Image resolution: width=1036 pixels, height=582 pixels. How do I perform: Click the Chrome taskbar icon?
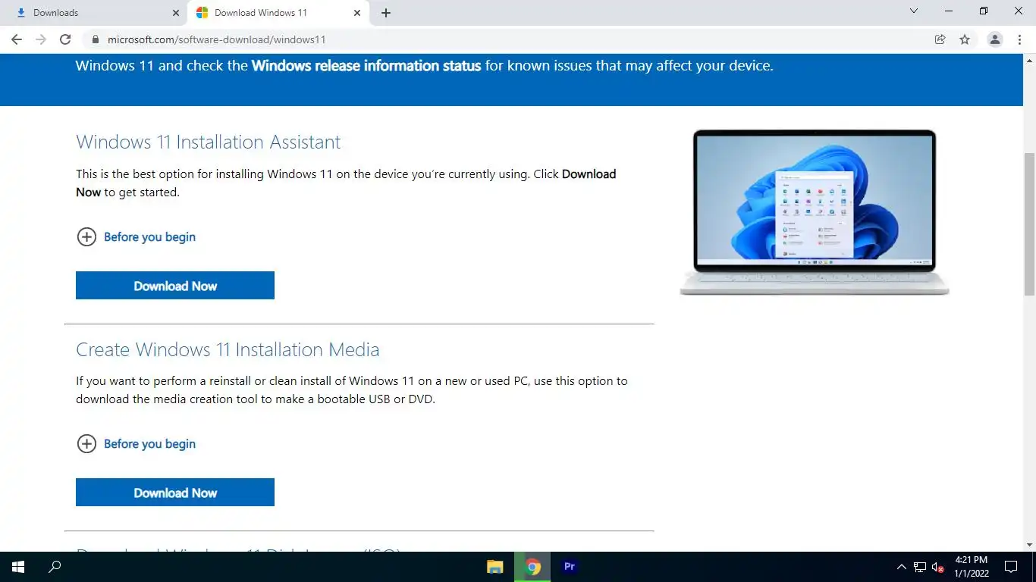[x=533, y=567]
